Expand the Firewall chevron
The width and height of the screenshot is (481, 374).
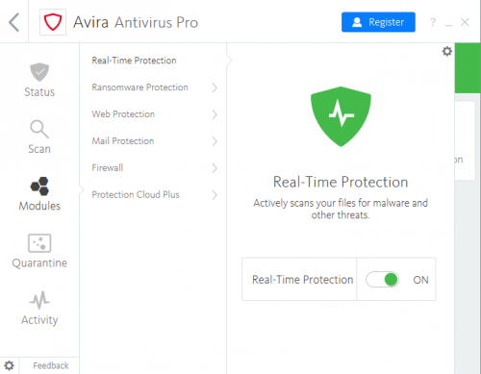tap(215, 168)
